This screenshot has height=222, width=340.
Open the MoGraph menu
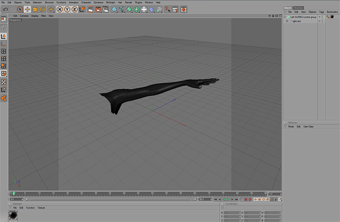click(110, 2)
